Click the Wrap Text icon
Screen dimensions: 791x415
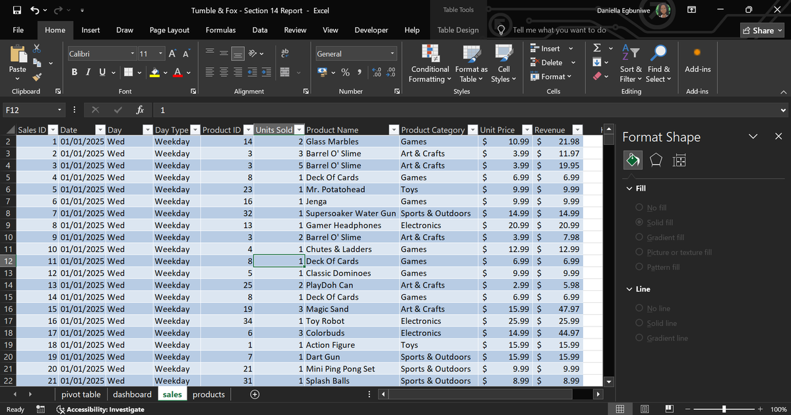pos(285,53)
